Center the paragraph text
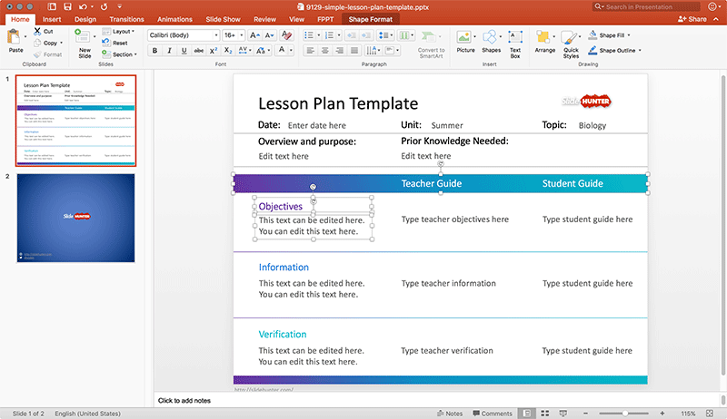Image resolution: width=727 pixels, height=419 pixels. coord(325,51)
